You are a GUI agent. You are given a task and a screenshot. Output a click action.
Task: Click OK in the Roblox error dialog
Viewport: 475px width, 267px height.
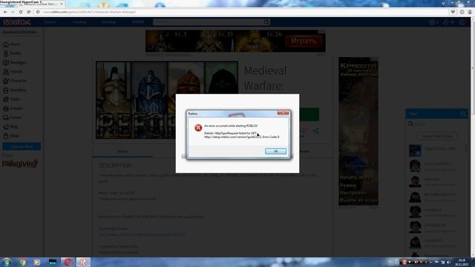(275, 151)
